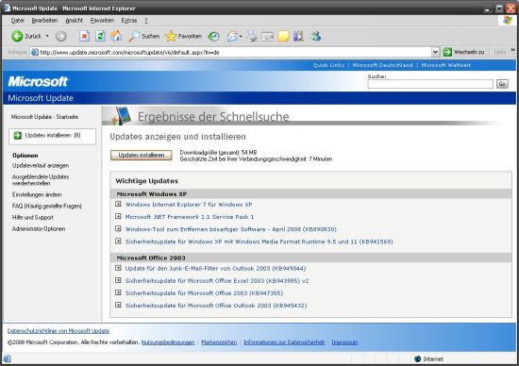
Task: Click inside the Suche search field
Action: 430,84
